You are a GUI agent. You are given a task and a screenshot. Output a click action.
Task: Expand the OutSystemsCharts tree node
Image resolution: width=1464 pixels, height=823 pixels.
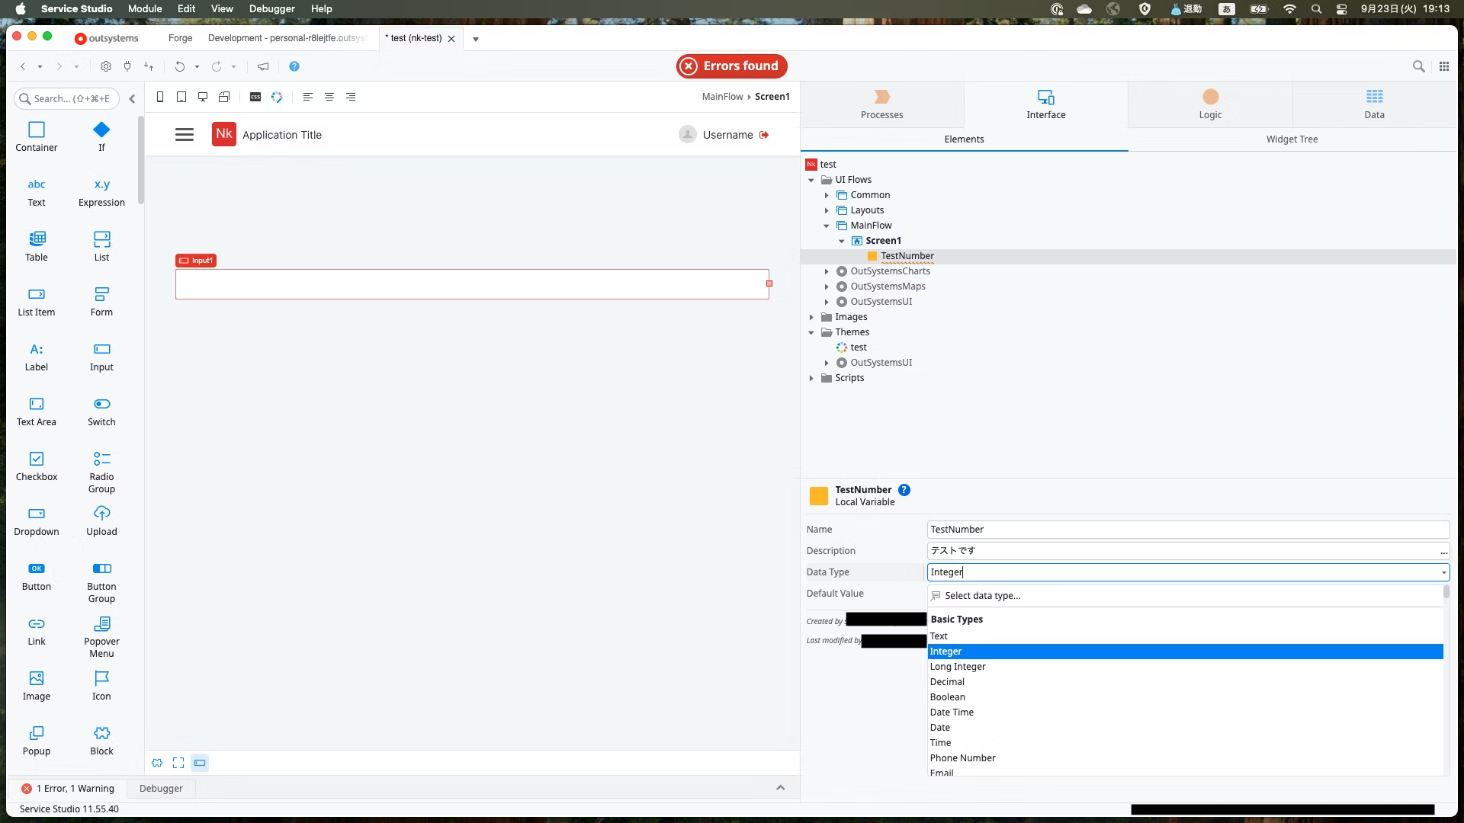click(827, 271)
